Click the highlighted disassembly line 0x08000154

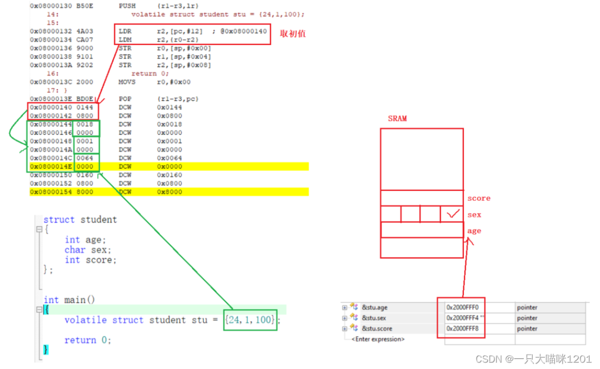(x=167, y=192)
